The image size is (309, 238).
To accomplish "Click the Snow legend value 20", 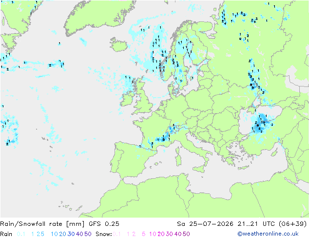I will [x=161, y=234].
